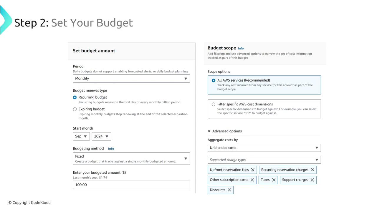This screenshot has width=377, height=212.
Task: Select the Recurring budget radio option
Action: [x=75, y=97]
